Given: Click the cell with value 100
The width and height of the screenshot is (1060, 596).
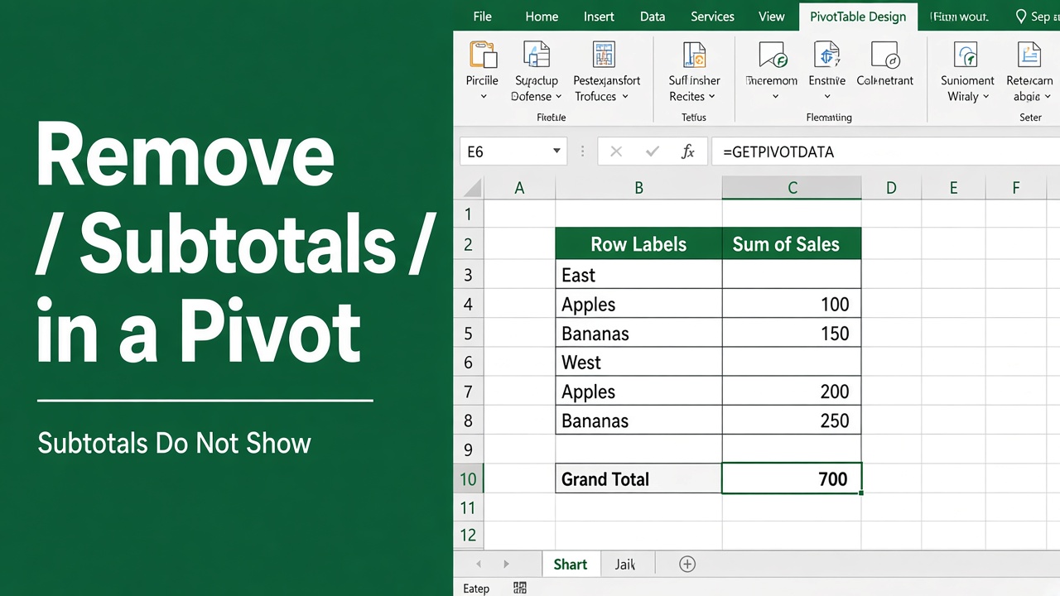Looking at the screenshot, I should tap(792, 304).
